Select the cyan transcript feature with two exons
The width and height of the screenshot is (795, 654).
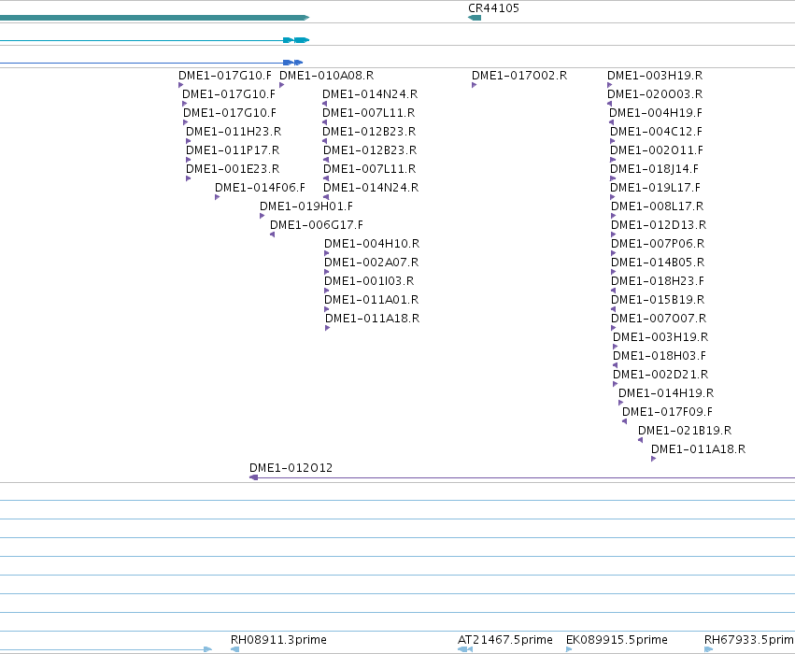[x=155, y=40]
